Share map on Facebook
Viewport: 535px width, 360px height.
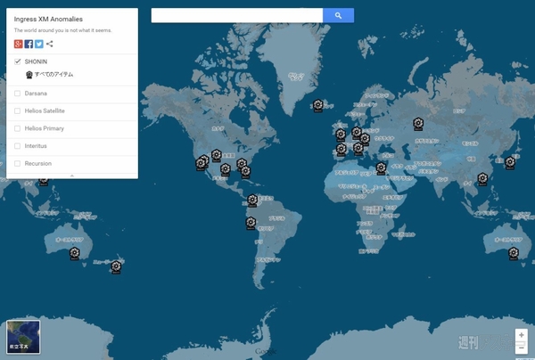click(29, 44)
